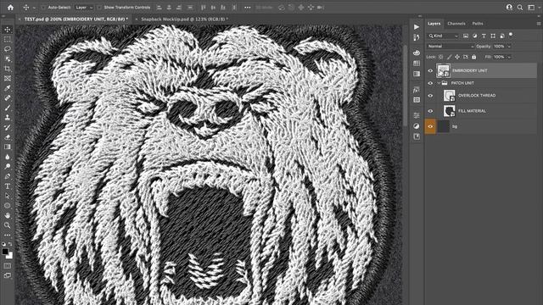543x305 pixels.
Task: Click the Opacity 100% value field
Action: click(x=500, y=47)
